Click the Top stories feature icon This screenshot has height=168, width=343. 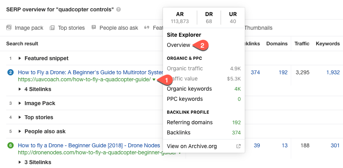52,28
